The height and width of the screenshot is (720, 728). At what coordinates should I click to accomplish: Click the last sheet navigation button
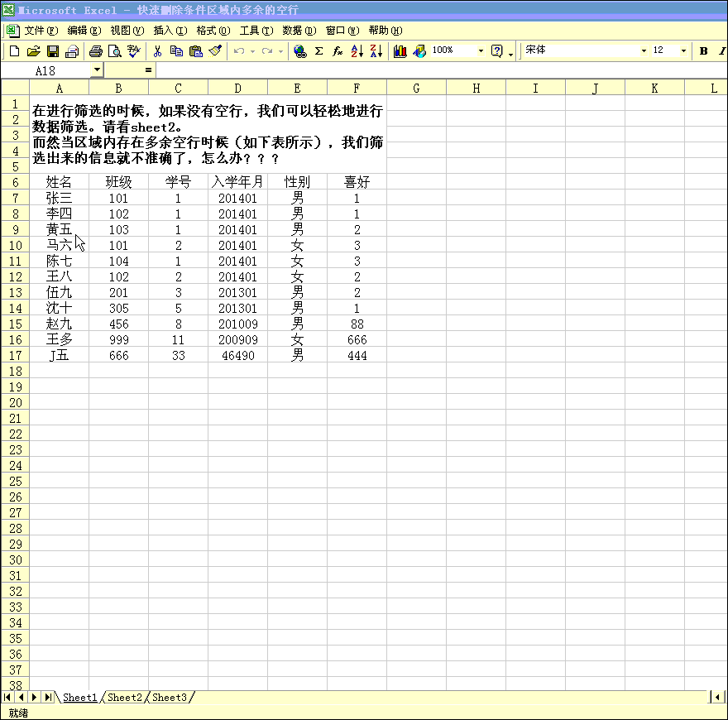tap(48, 698)
